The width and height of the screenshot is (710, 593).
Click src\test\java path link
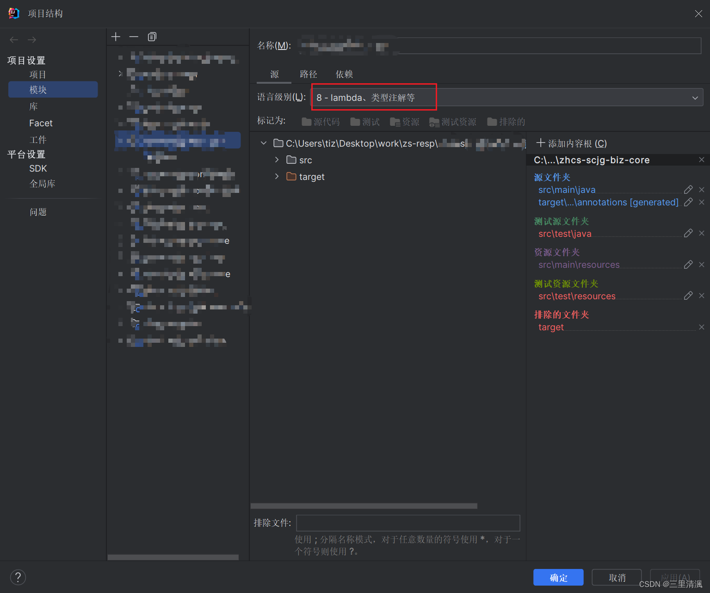565,234
